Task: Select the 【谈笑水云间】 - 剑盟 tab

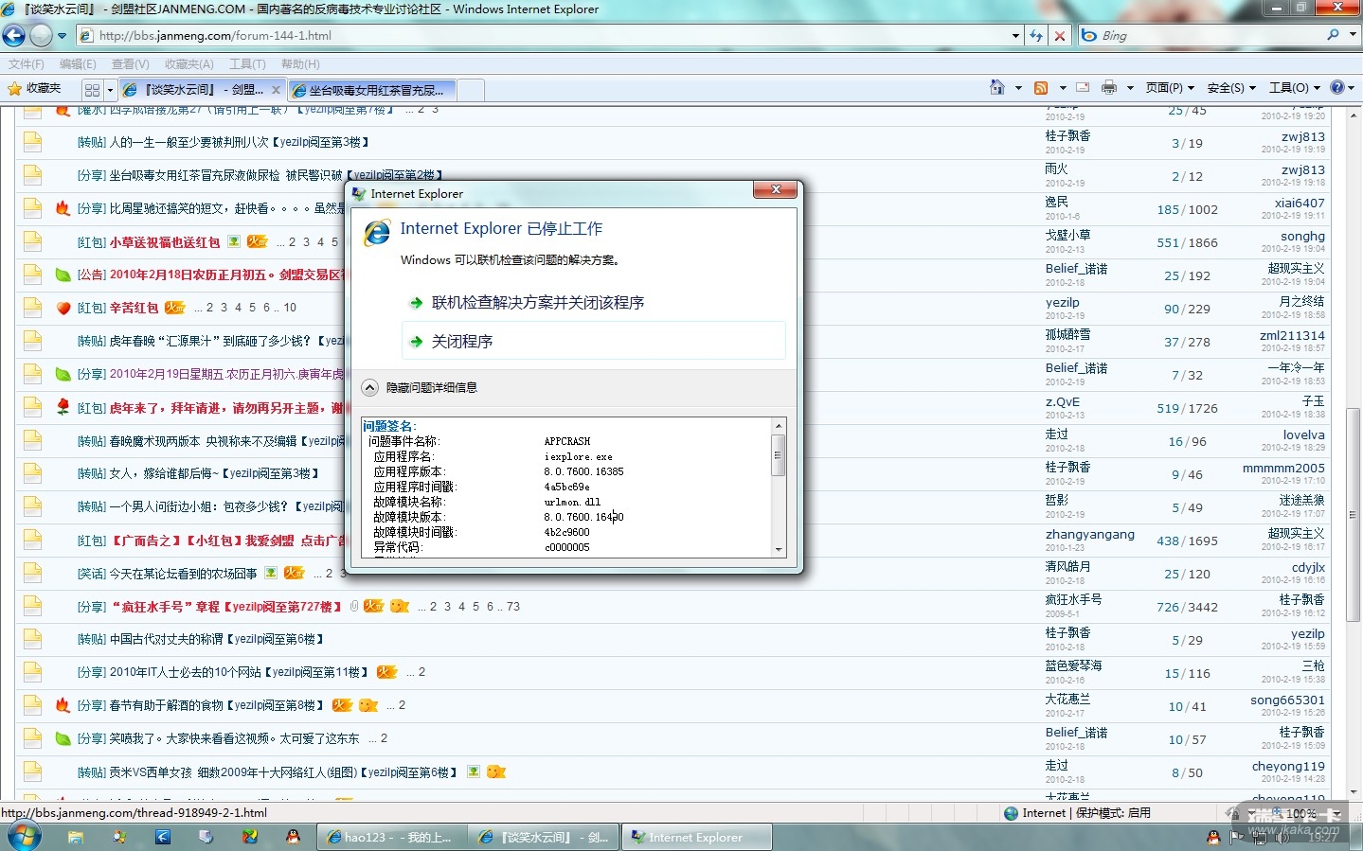Action: [201, 90]
